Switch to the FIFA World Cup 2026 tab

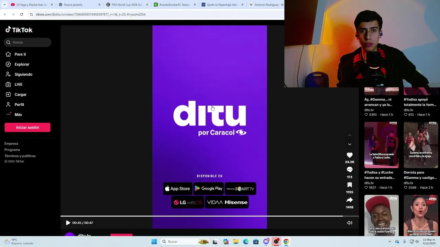127,5
